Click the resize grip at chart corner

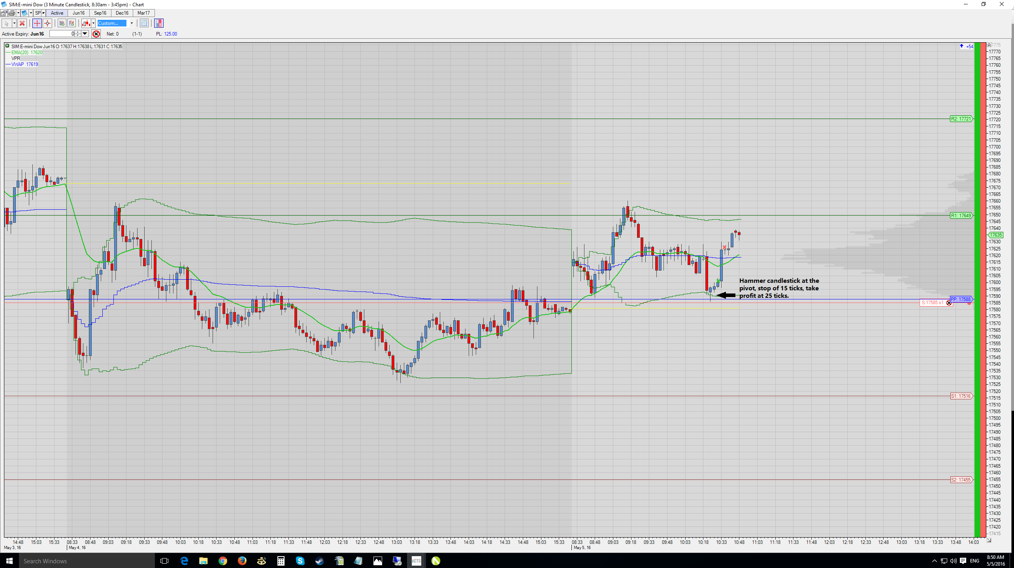point(989,540)
